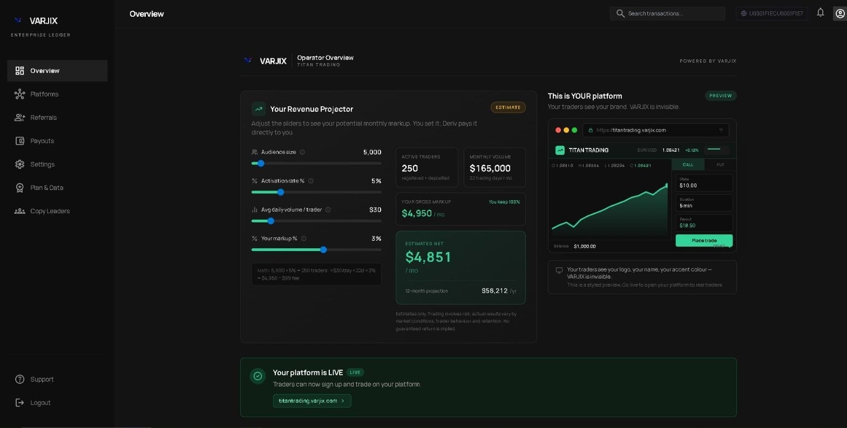Click the Avg daily volume slider handle
847x428 pixels.
point(271,221)
